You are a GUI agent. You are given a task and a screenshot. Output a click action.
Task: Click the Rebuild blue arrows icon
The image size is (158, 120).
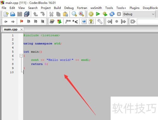click(112, 14)
